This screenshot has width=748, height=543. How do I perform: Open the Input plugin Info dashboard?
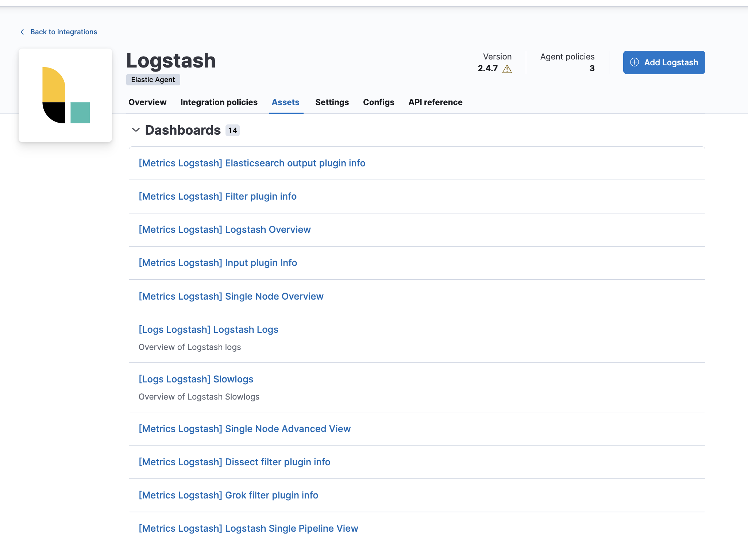pos(218,263)
